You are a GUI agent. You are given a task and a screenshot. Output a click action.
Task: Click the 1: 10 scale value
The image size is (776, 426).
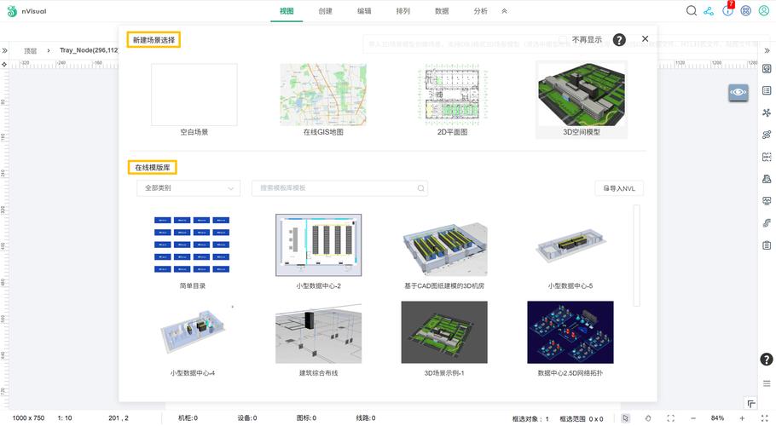[x=65, y=418]
